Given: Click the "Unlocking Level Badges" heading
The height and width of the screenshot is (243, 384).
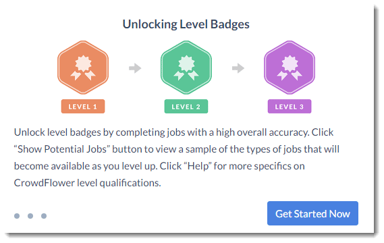Looking at the screenshot, I should 186,24.
